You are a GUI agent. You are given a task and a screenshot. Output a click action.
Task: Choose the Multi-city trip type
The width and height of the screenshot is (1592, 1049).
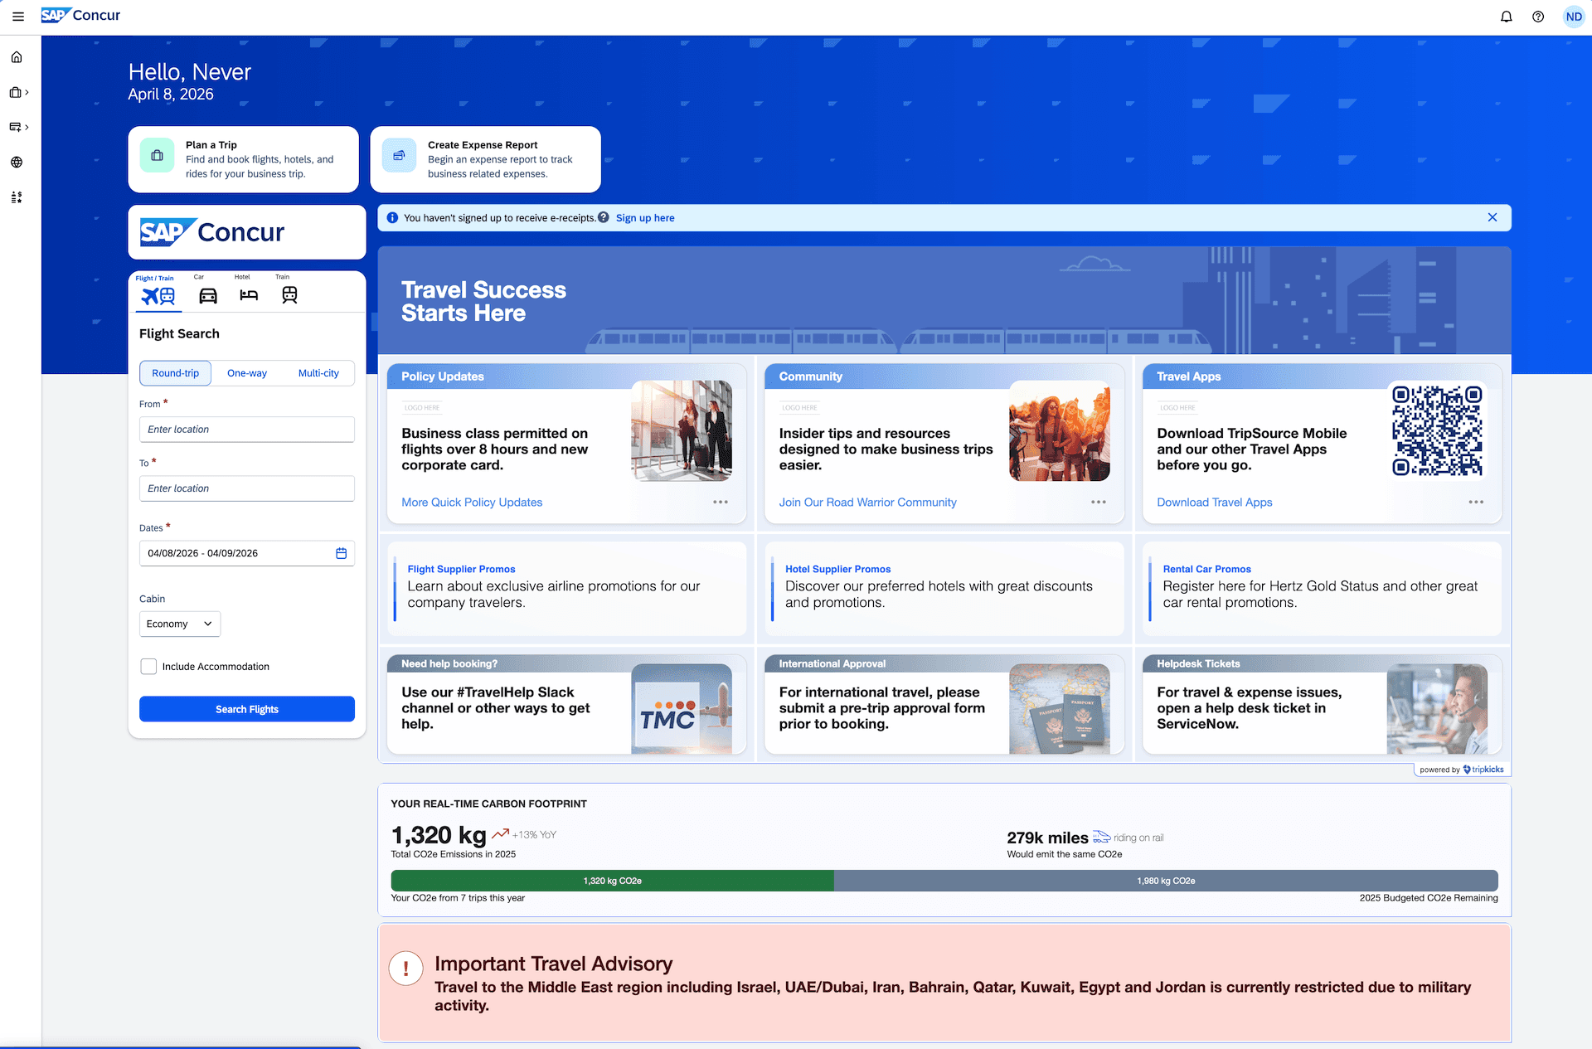(x=318, y=373)
